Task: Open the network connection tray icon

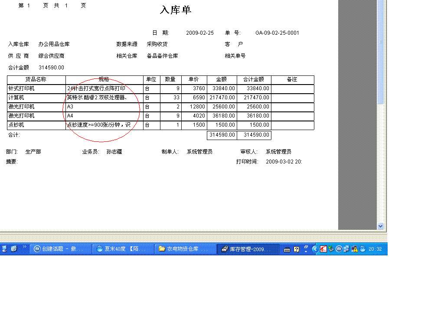Action: 346,249
